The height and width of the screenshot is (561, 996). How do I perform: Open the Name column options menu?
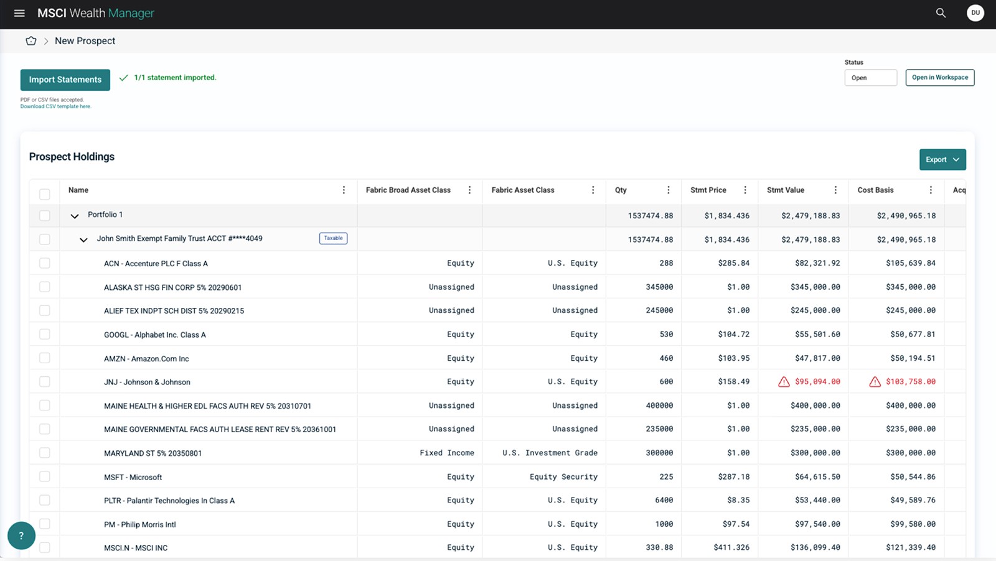pos(344,190)
